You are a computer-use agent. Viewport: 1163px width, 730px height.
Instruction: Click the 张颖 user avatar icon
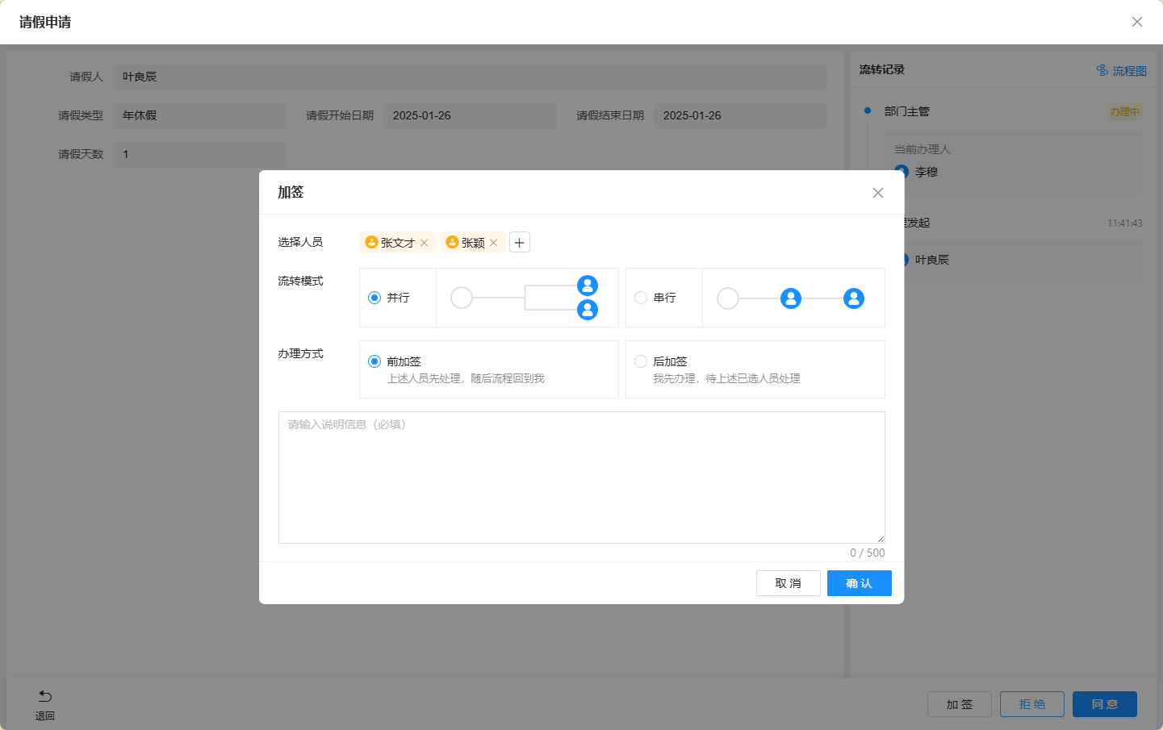pos(452,243)
